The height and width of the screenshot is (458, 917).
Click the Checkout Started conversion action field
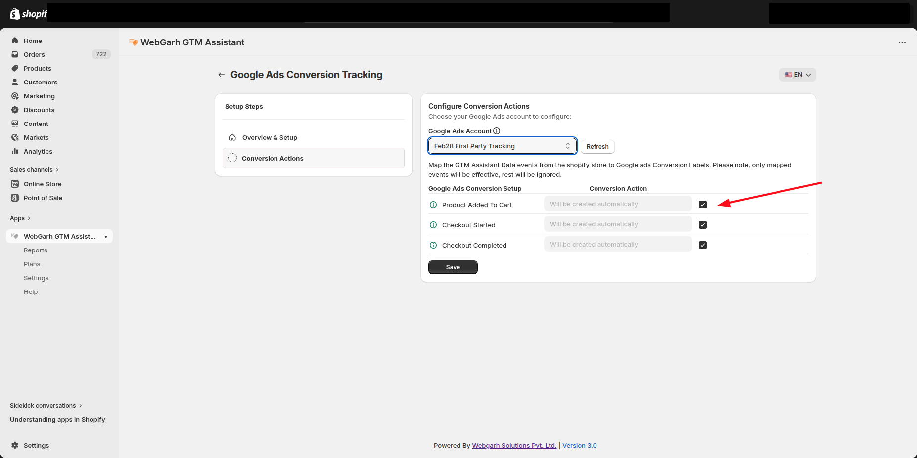pyautogui.click(x=618, y=224)
